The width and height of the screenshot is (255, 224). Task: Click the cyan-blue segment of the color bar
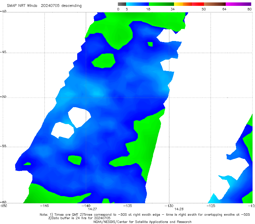coord(137,4)
